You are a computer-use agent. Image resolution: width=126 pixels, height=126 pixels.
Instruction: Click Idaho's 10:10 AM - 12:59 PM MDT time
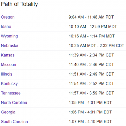[93, 27]
